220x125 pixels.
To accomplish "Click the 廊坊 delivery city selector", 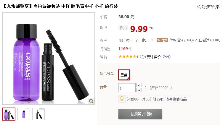I will [x=147, y=40].
